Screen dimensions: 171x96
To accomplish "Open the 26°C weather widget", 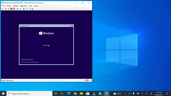I will (x=117, y=94).
